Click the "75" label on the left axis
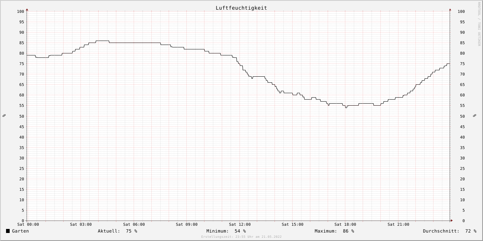This screenshot has height=241, width=483. click(22, 64)
